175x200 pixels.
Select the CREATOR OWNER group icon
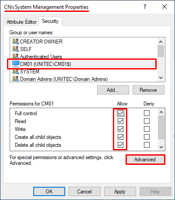coord(16,41)
